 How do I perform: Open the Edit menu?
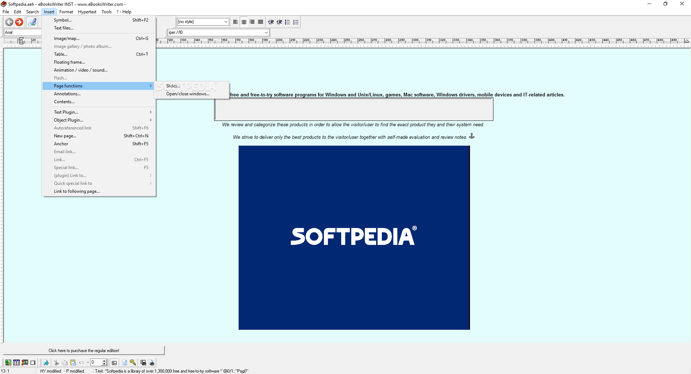(18, 12)
